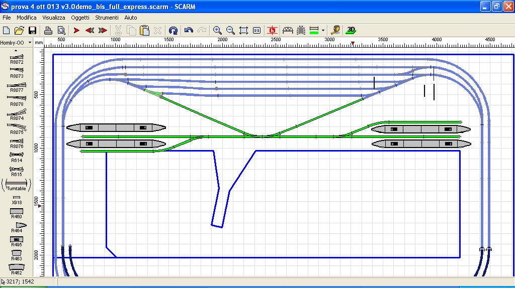Click the top-right gray station platform
Image resolution: width=515 pixels, height=288 pixels.
pyautogui.click(x=421, y=129)
